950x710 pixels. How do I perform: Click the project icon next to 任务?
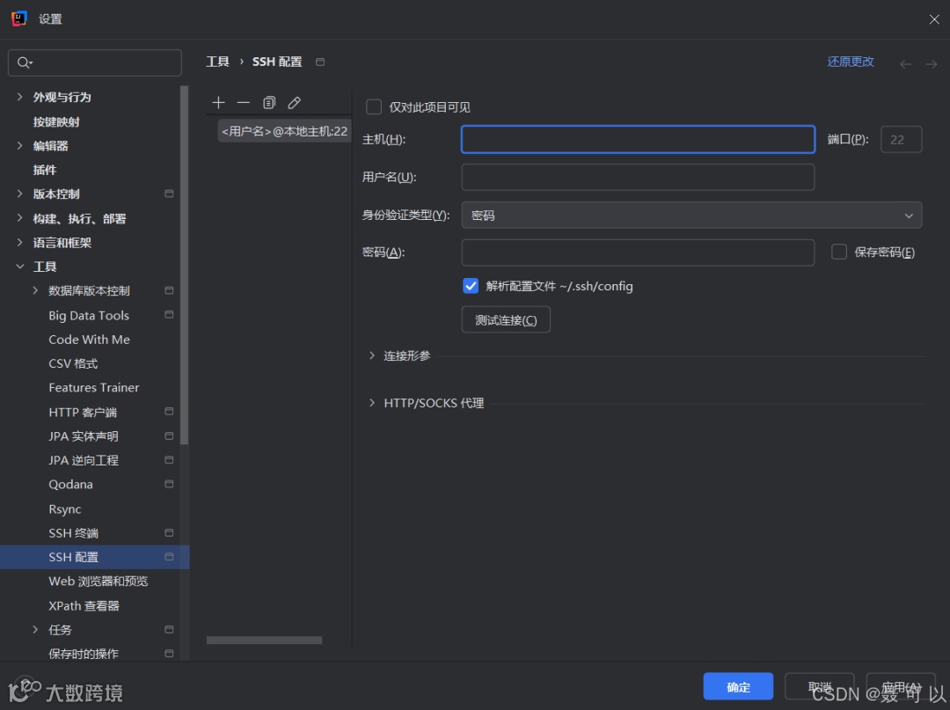coord(169,630)
